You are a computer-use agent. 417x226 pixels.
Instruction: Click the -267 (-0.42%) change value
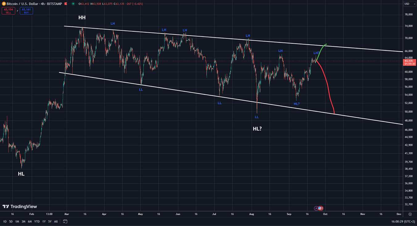pos(134,4)
